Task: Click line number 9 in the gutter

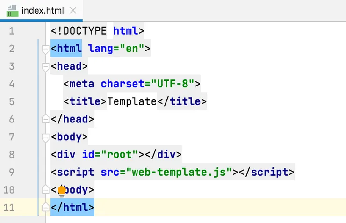Action: click(x=11, y=173)
